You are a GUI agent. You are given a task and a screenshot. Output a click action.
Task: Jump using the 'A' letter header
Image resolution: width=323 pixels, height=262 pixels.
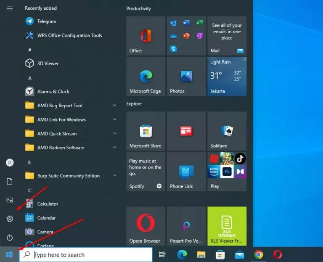click(30, 78)
